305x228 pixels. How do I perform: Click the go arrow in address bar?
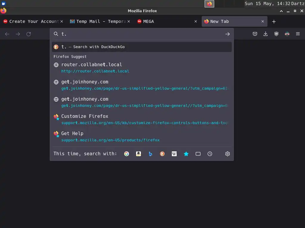pyautogui.click(x=227, y=34)
